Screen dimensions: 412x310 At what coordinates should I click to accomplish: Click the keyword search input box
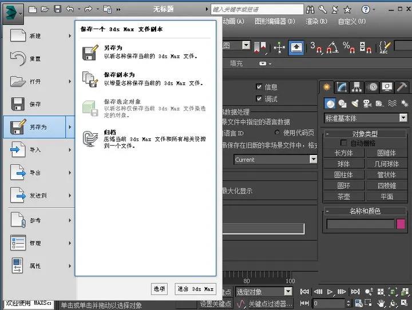(x=257, y=10)
